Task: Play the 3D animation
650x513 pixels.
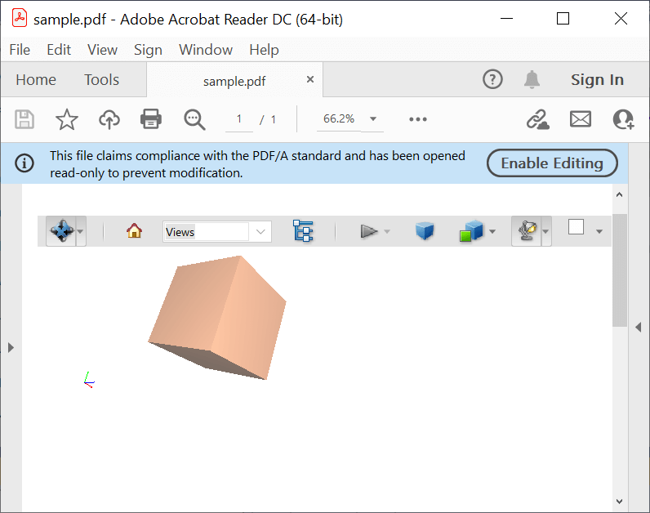Action: tap(368, 231)
